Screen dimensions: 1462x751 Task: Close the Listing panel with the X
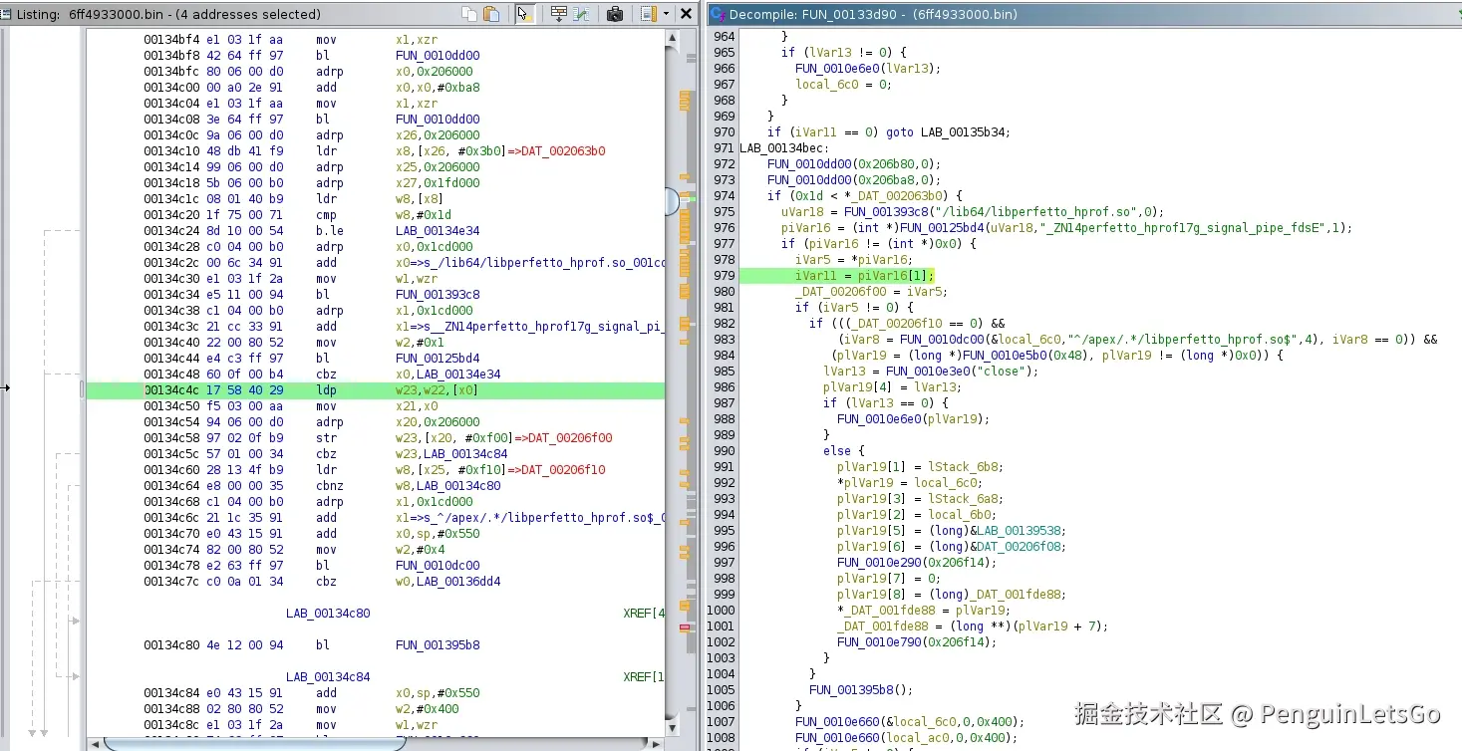pyautogui.click(x=687, y=14)
